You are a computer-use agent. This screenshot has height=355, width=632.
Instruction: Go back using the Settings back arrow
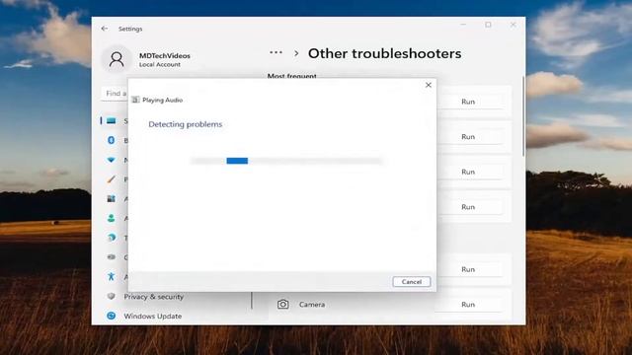105,29
